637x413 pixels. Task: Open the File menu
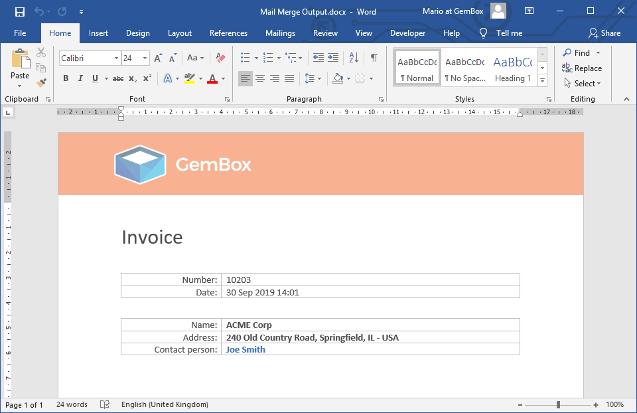pos(20,33)
